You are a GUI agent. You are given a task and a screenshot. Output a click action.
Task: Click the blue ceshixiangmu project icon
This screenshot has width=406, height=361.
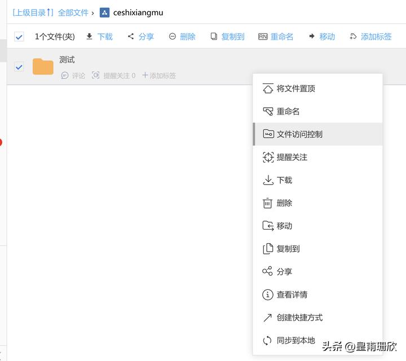105,12
